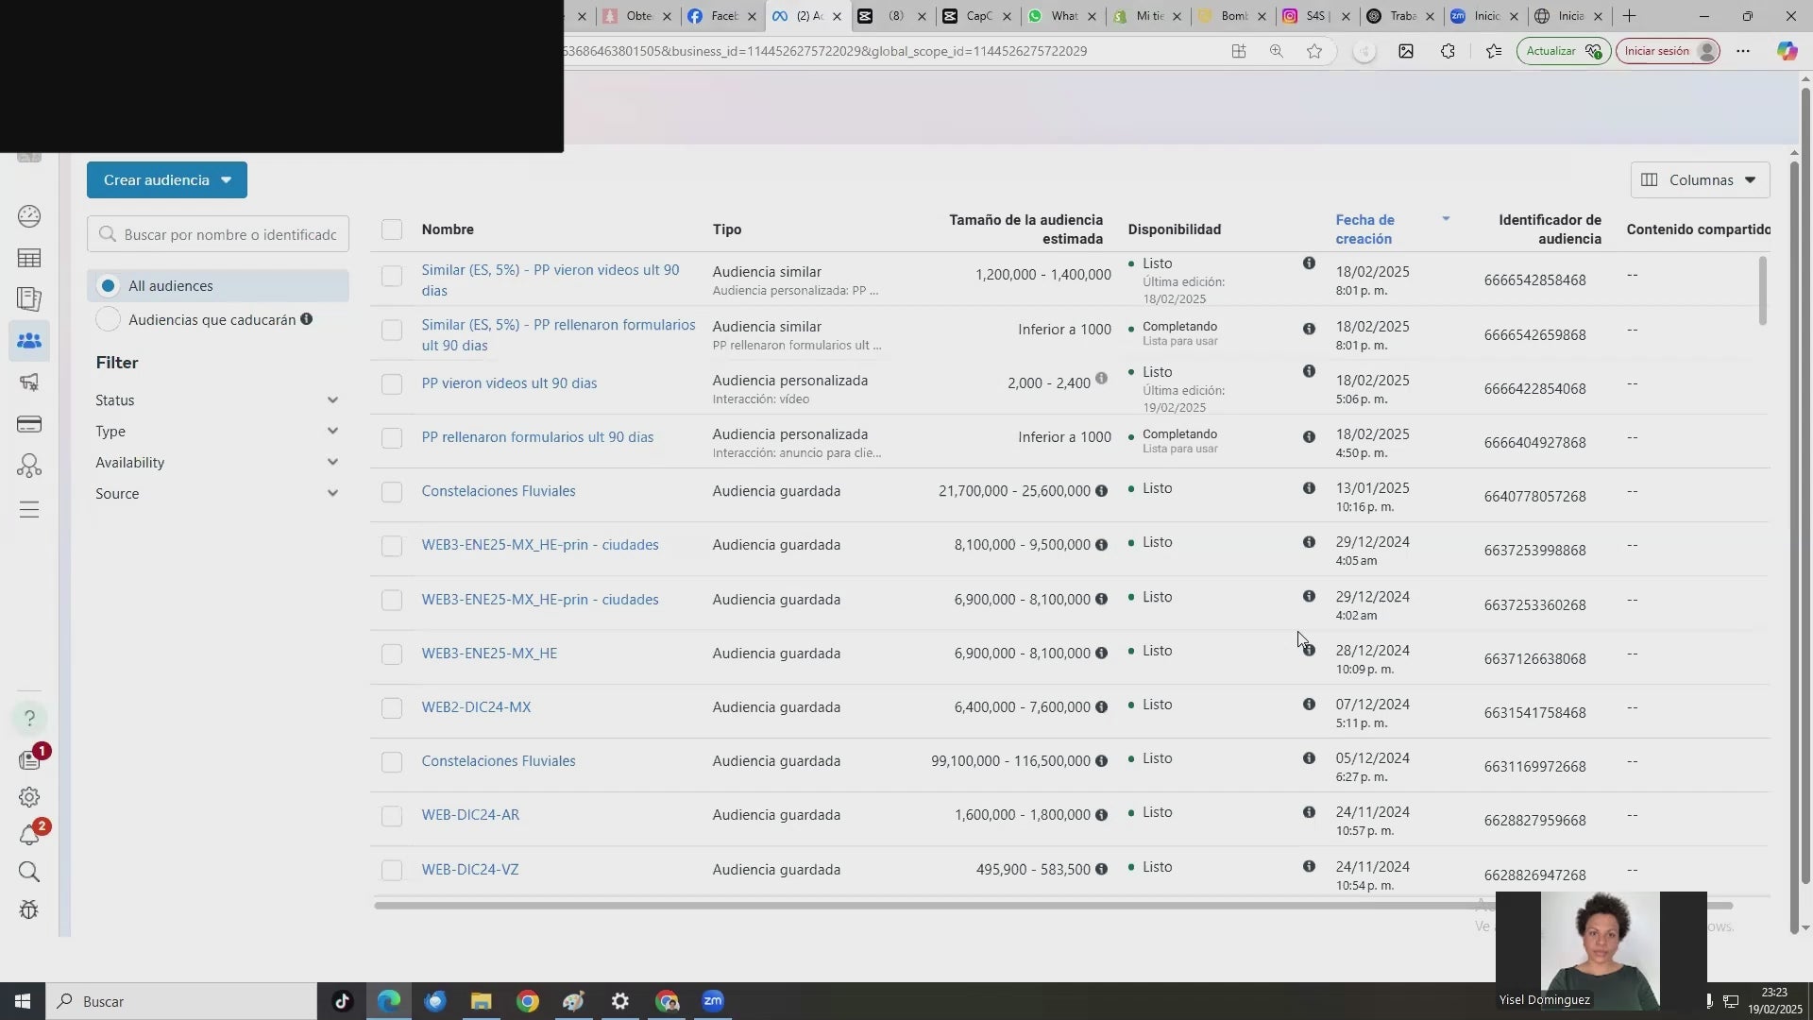Open settings gear icon in sidebar
The image size is (1813, 1020).
(29, 797)
